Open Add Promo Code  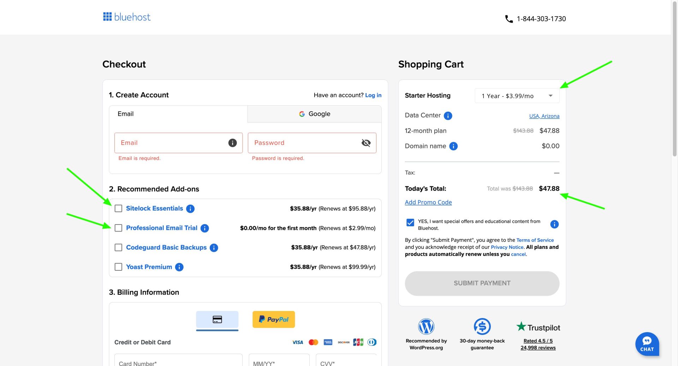tap(428, 202)
